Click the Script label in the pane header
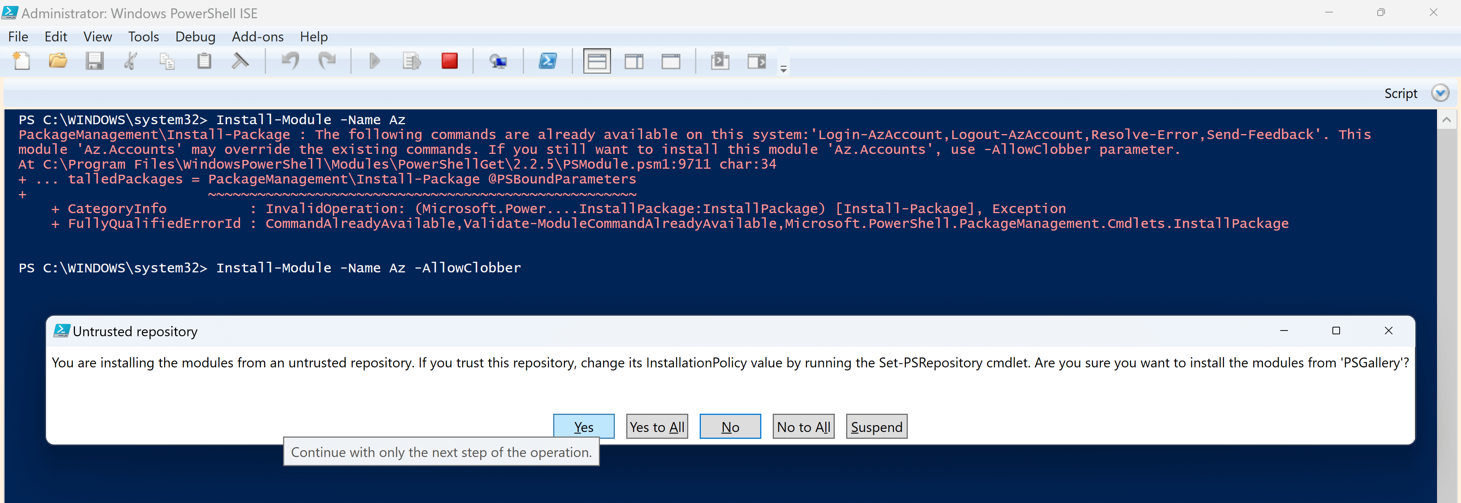Screen dimensions: 1461x503 1400,93
